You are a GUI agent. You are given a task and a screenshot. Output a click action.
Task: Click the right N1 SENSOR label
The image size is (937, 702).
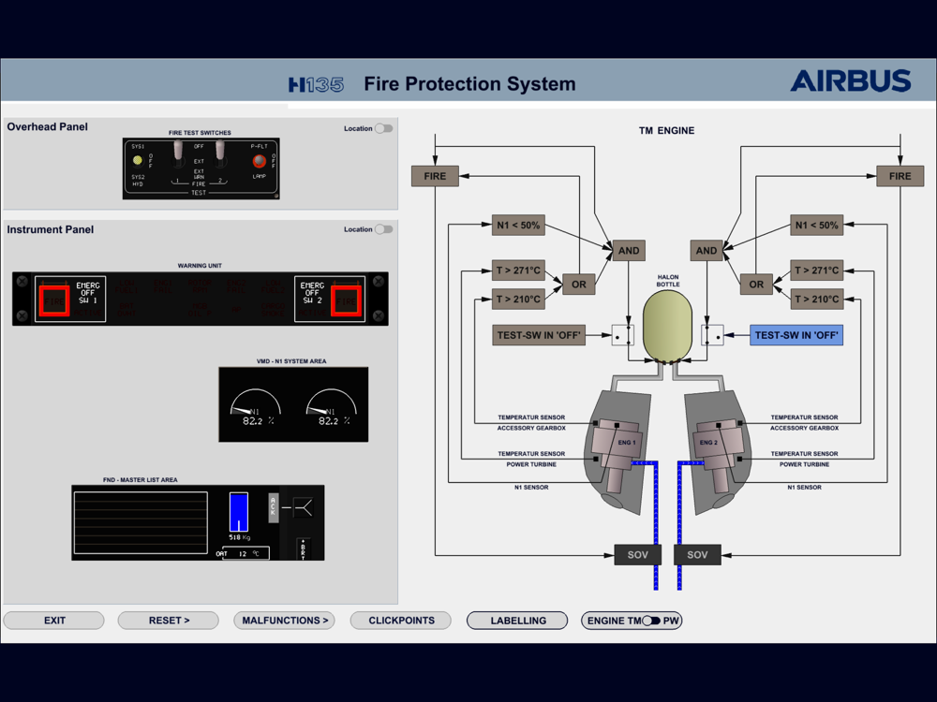click(x=804, y=487)
